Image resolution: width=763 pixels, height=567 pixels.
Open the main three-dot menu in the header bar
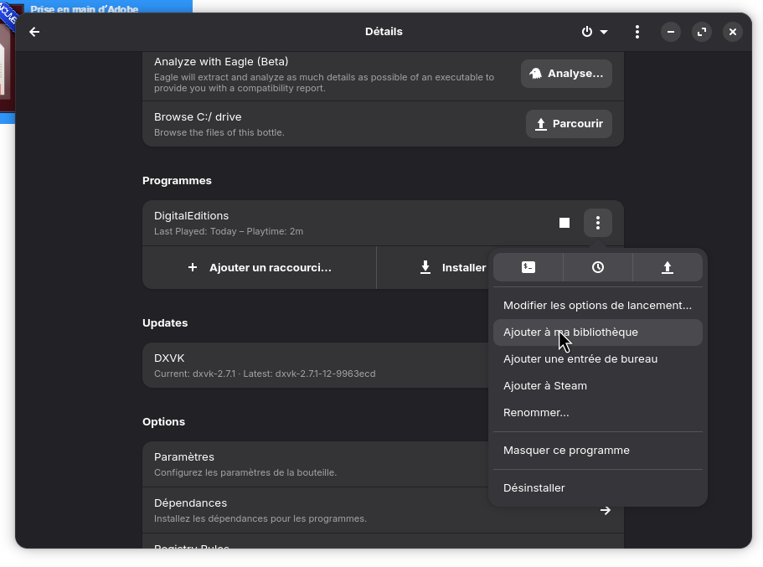pos(637,32)
